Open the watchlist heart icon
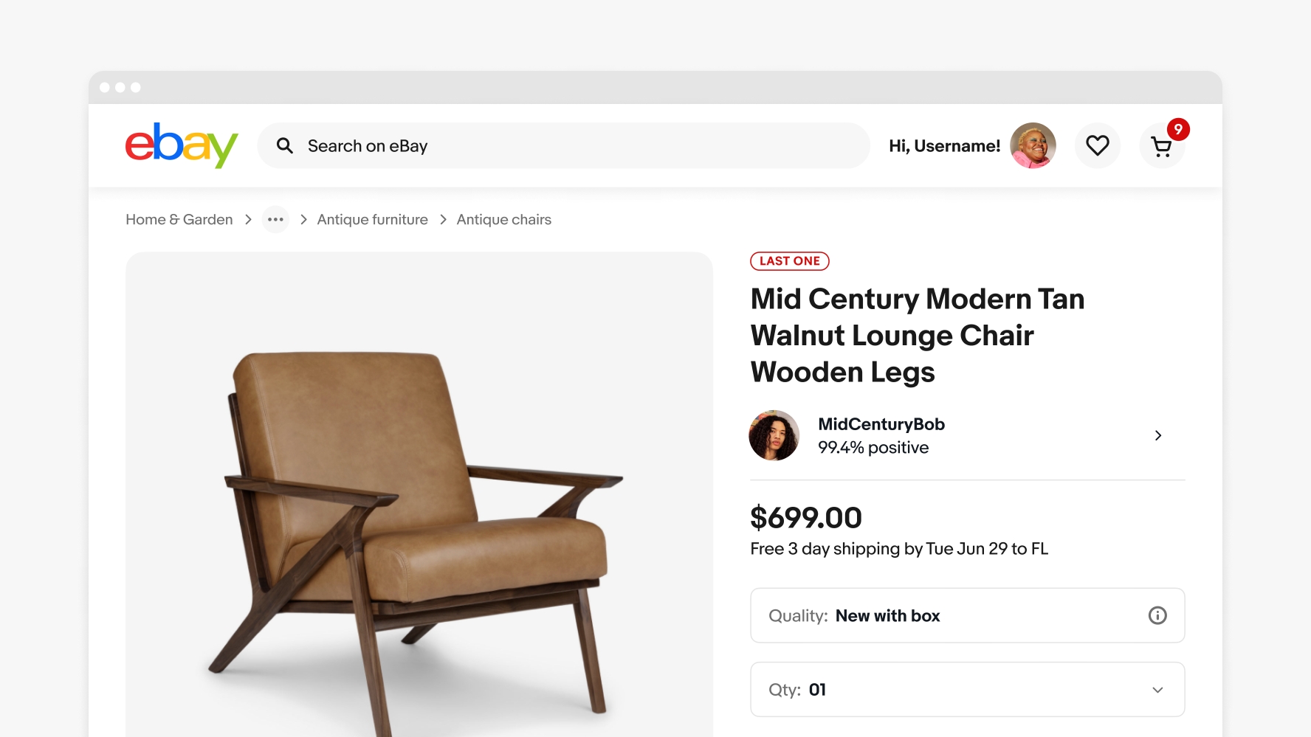 [x=1098, y=145]
